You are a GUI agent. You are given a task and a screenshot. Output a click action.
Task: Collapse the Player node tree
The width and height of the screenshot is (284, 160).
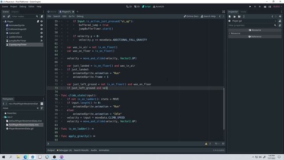coord(4,21)
